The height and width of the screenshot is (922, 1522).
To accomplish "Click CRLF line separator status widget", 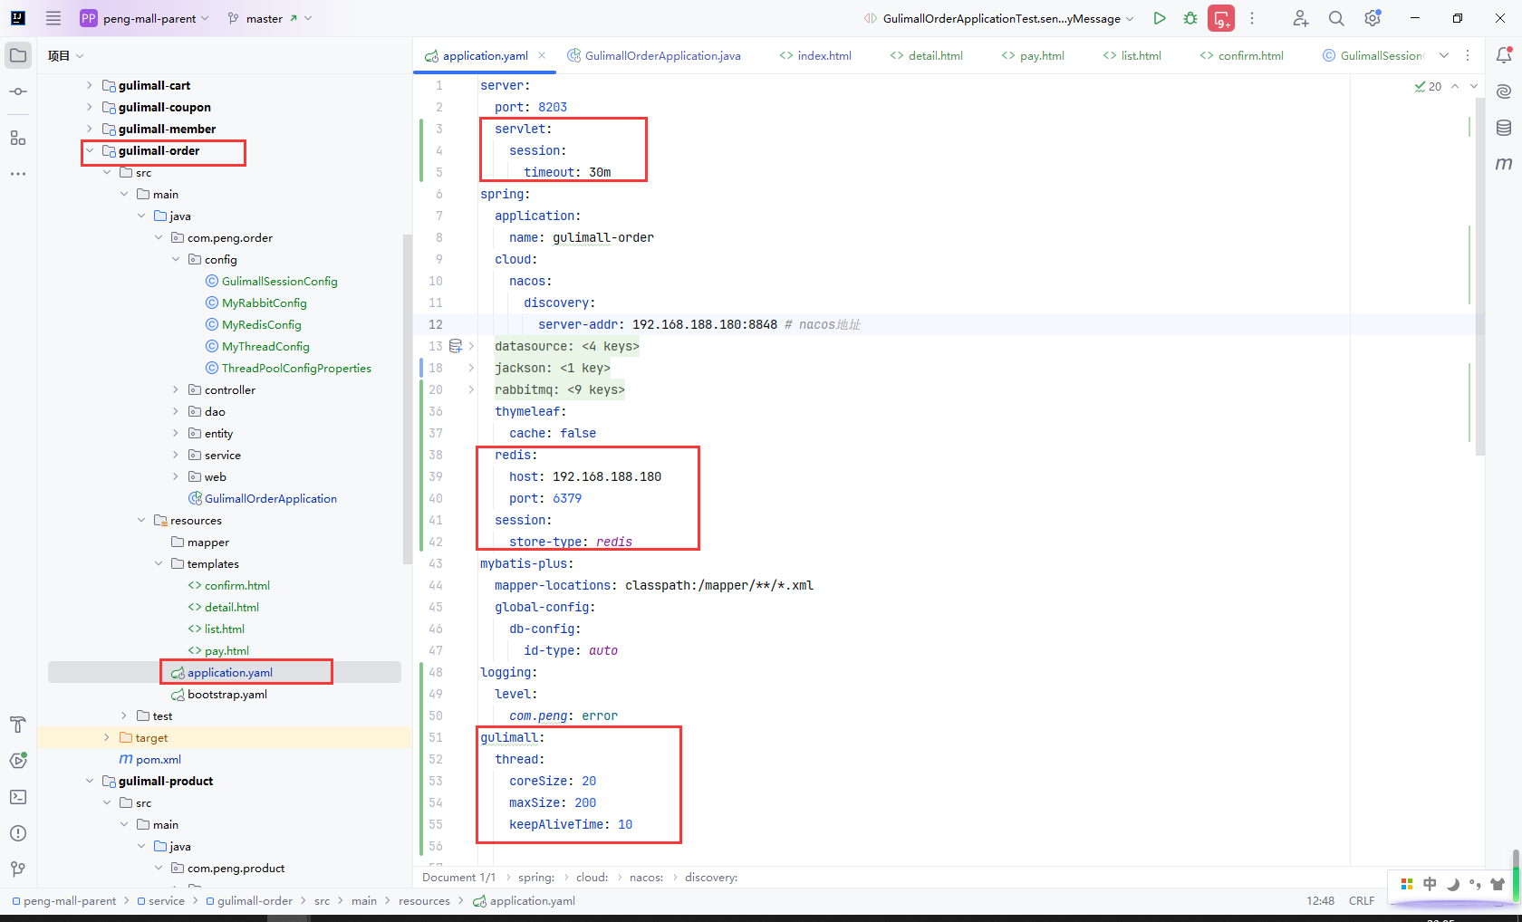I will tap(1362, 901).
